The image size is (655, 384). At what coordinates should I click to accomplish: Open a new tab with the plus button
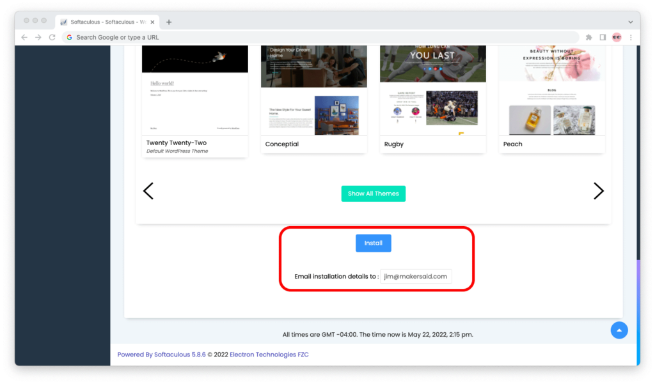(x=169, y=22)
